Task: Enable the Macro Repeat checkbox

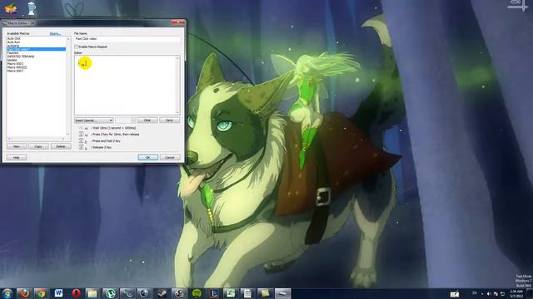Action: coord(77,47)
